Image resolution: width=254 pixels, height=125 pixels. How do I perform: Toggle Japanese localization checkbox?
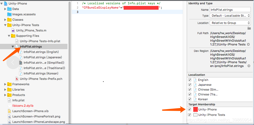pyautogui.click(x=190, y=85)
